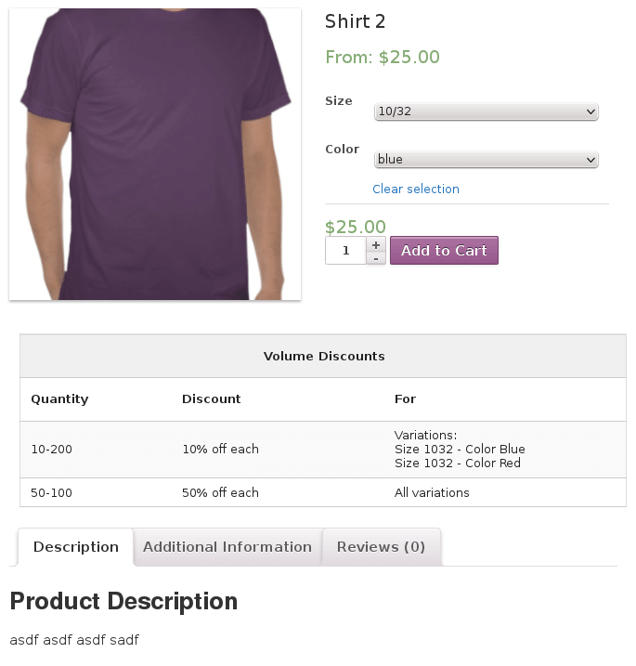Click the Add to Cart button

click(x=444, y=251)
